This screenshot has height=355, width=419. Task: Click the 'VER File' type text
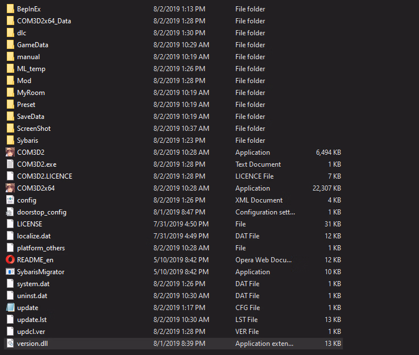point(247,332)
